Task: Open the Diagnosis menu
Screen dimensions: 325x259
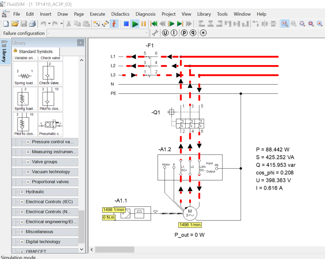Action: pyautogui.click(x=145, y=14)
